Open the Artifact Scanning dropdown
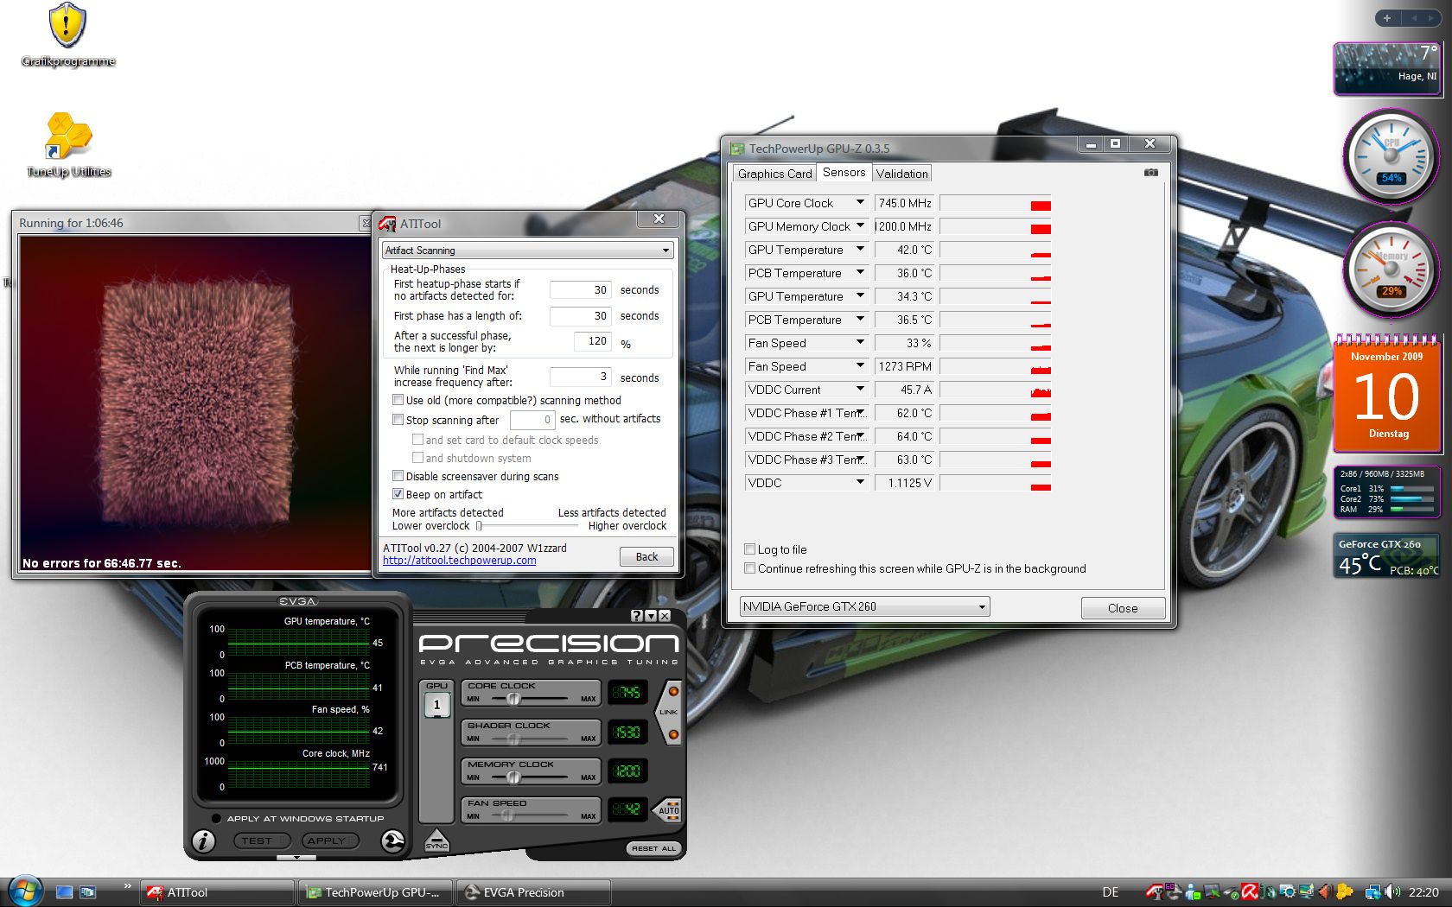The height and width of the screenshot is (907, 1452). click(x=527, y=251)
